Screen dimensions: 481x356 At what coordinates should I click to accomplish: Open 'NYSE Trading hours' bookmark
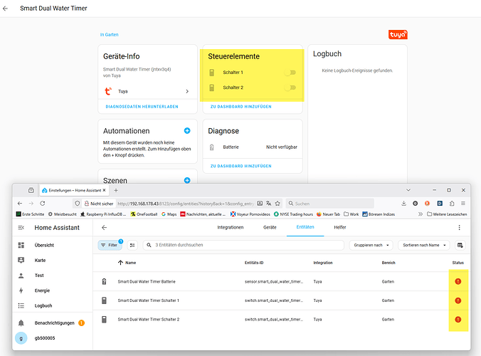(293, 214)
